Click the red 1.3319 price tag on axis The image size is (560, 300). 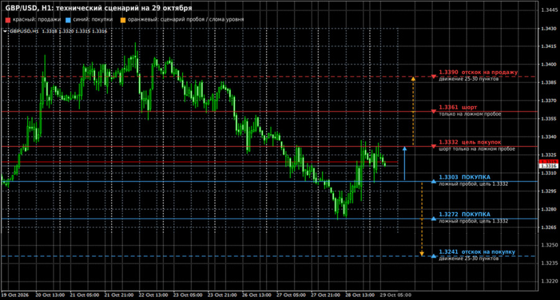point(548,161)
